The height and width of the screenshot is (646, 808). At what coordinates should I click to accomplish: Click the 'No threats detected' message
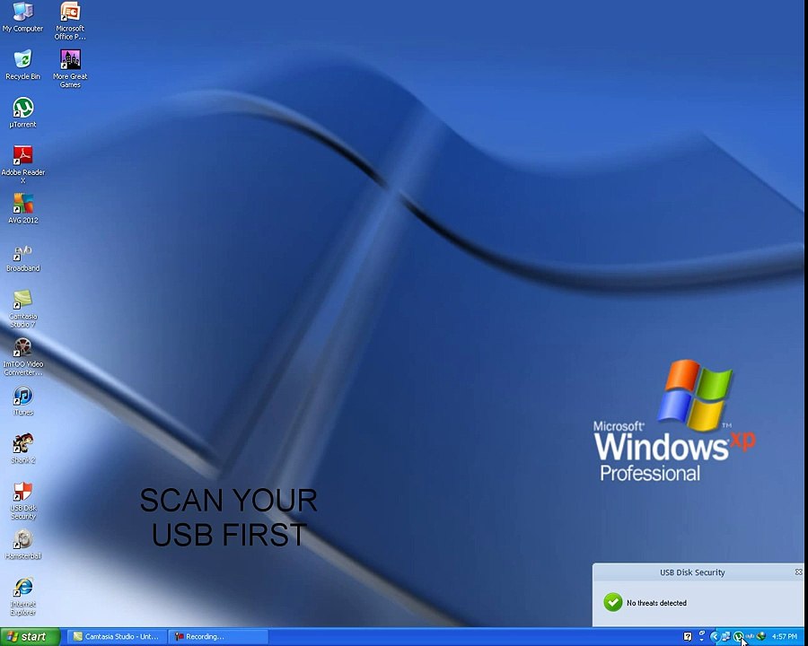656,603
